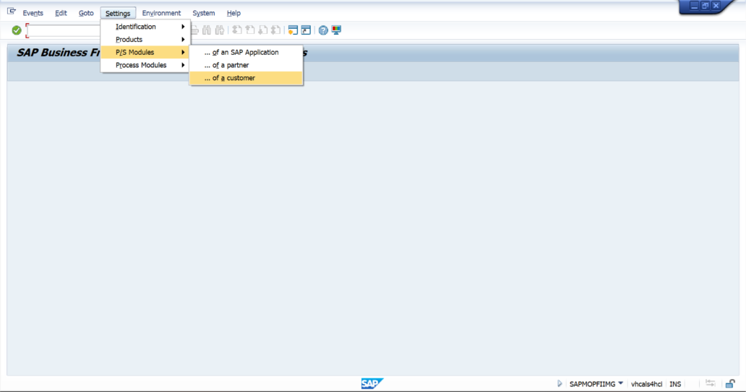Click the Find binoculars icon
The image size is (746, 392).
(x=207, y=30)
